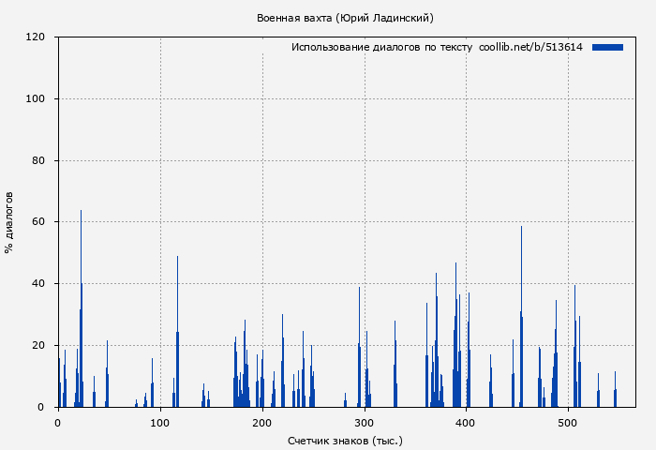Click the x-axis tick label 100

point(160,422)
